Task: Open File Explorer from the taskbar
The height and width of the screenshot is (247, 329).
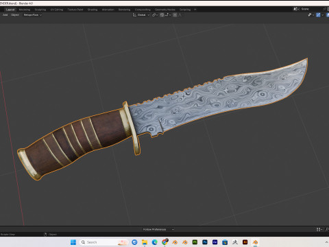Action: click(145, 242)
